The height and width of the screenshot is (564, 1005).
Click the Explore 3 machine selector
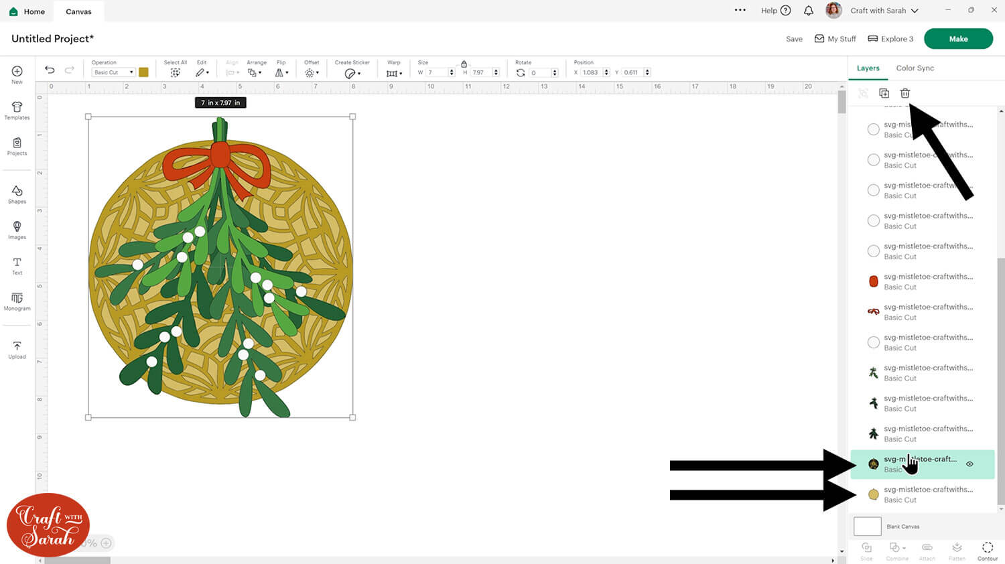(x=890, y=39)
